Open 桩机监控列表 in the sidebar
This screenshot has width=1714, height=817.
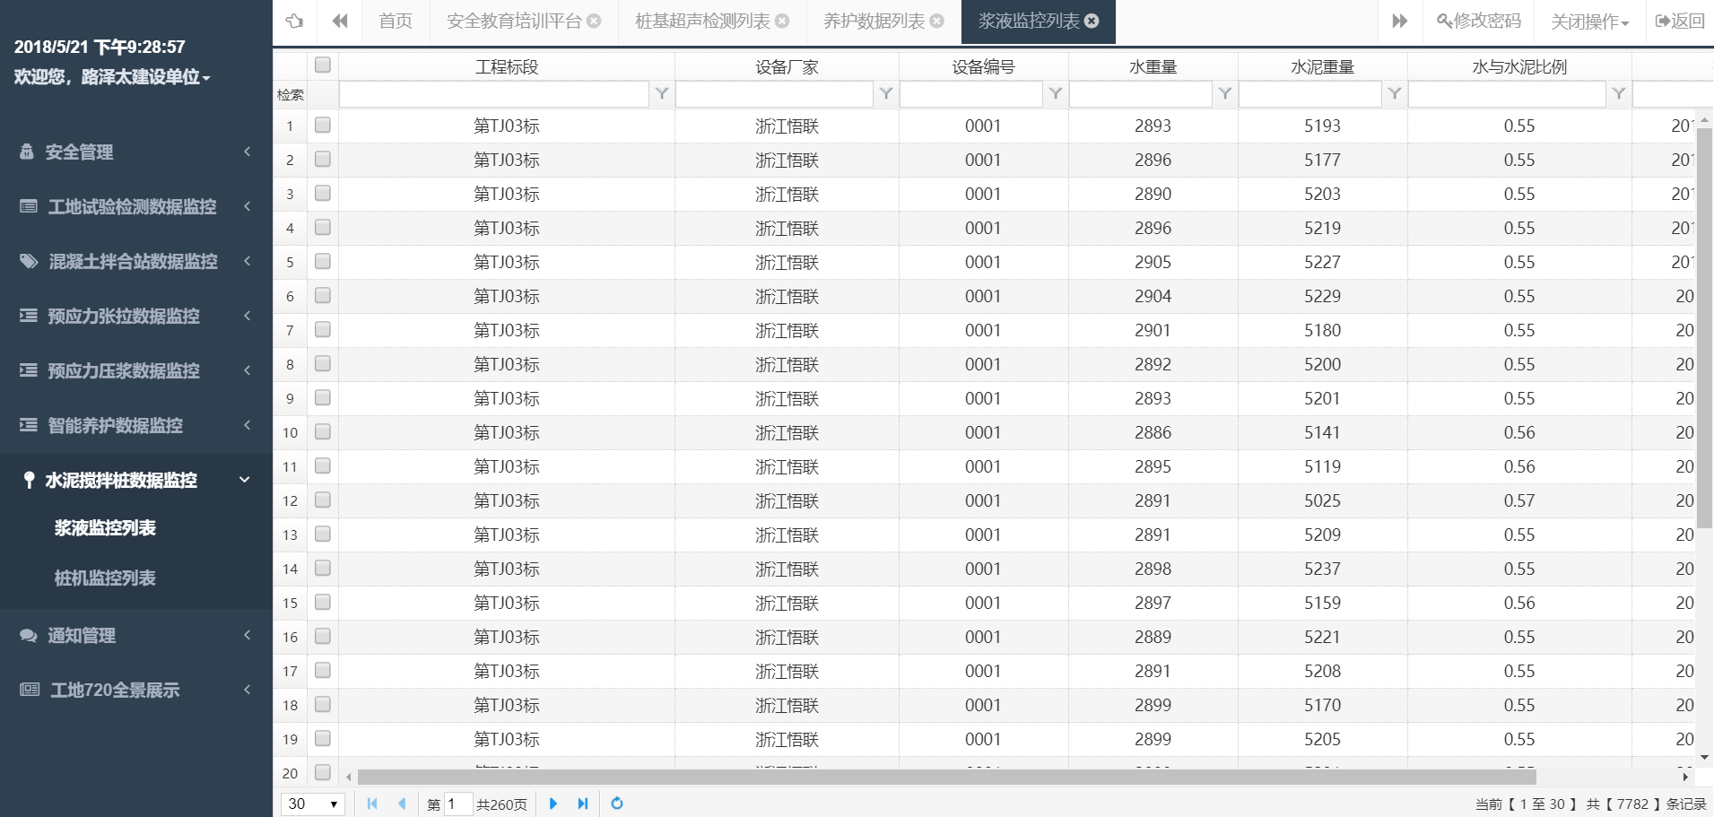[105, 578]
